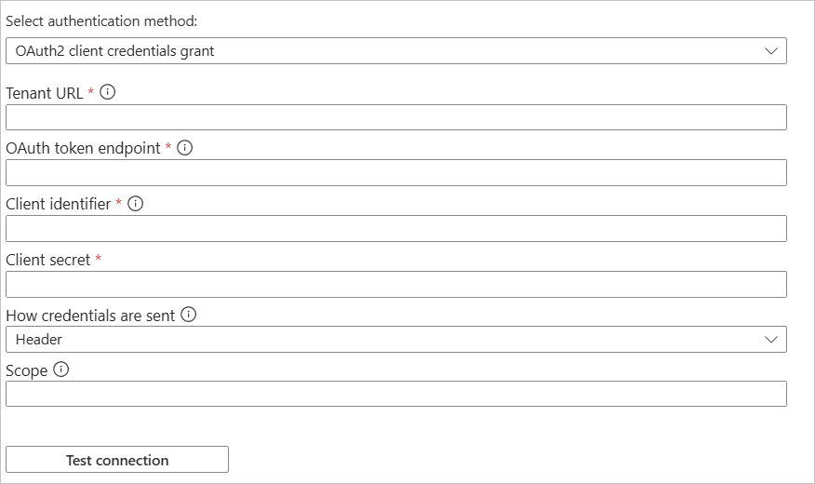Screen dimensions: 815x484
Task: Open the authentication method dropdown
Action: 396,51
